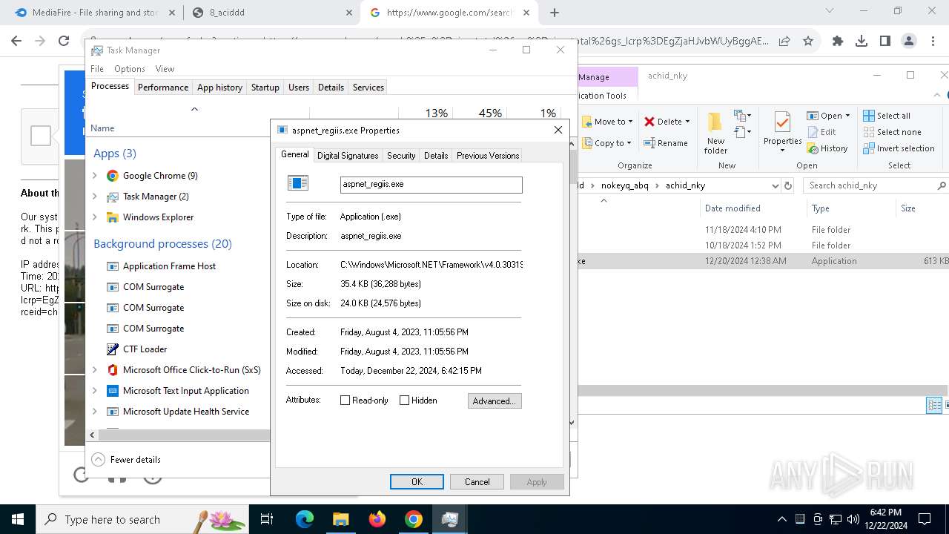This screenshot has width=949, height=534.
Task: Open Task View on taskbar
Action: pyautogui.click(x=267, y=519)
